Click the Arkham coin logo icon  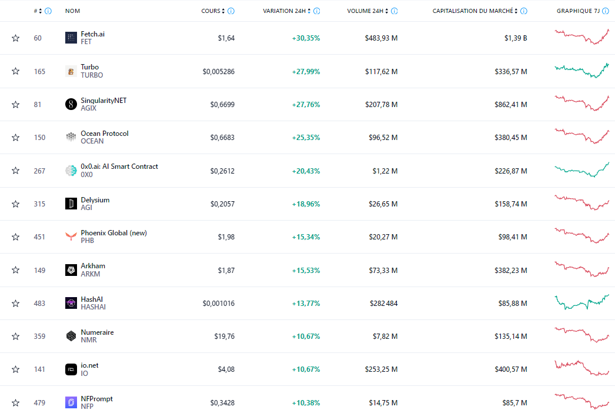click(71, 270)
